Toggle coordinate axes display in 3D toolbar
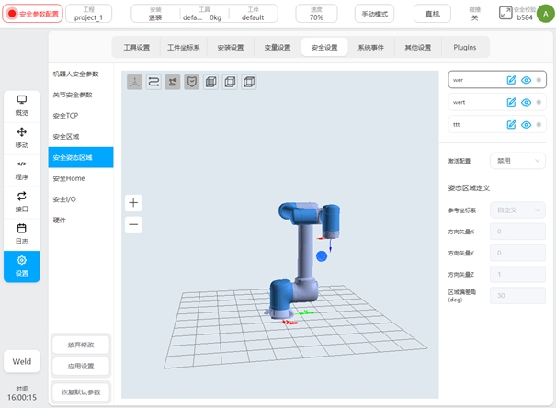 click(134, 82)
